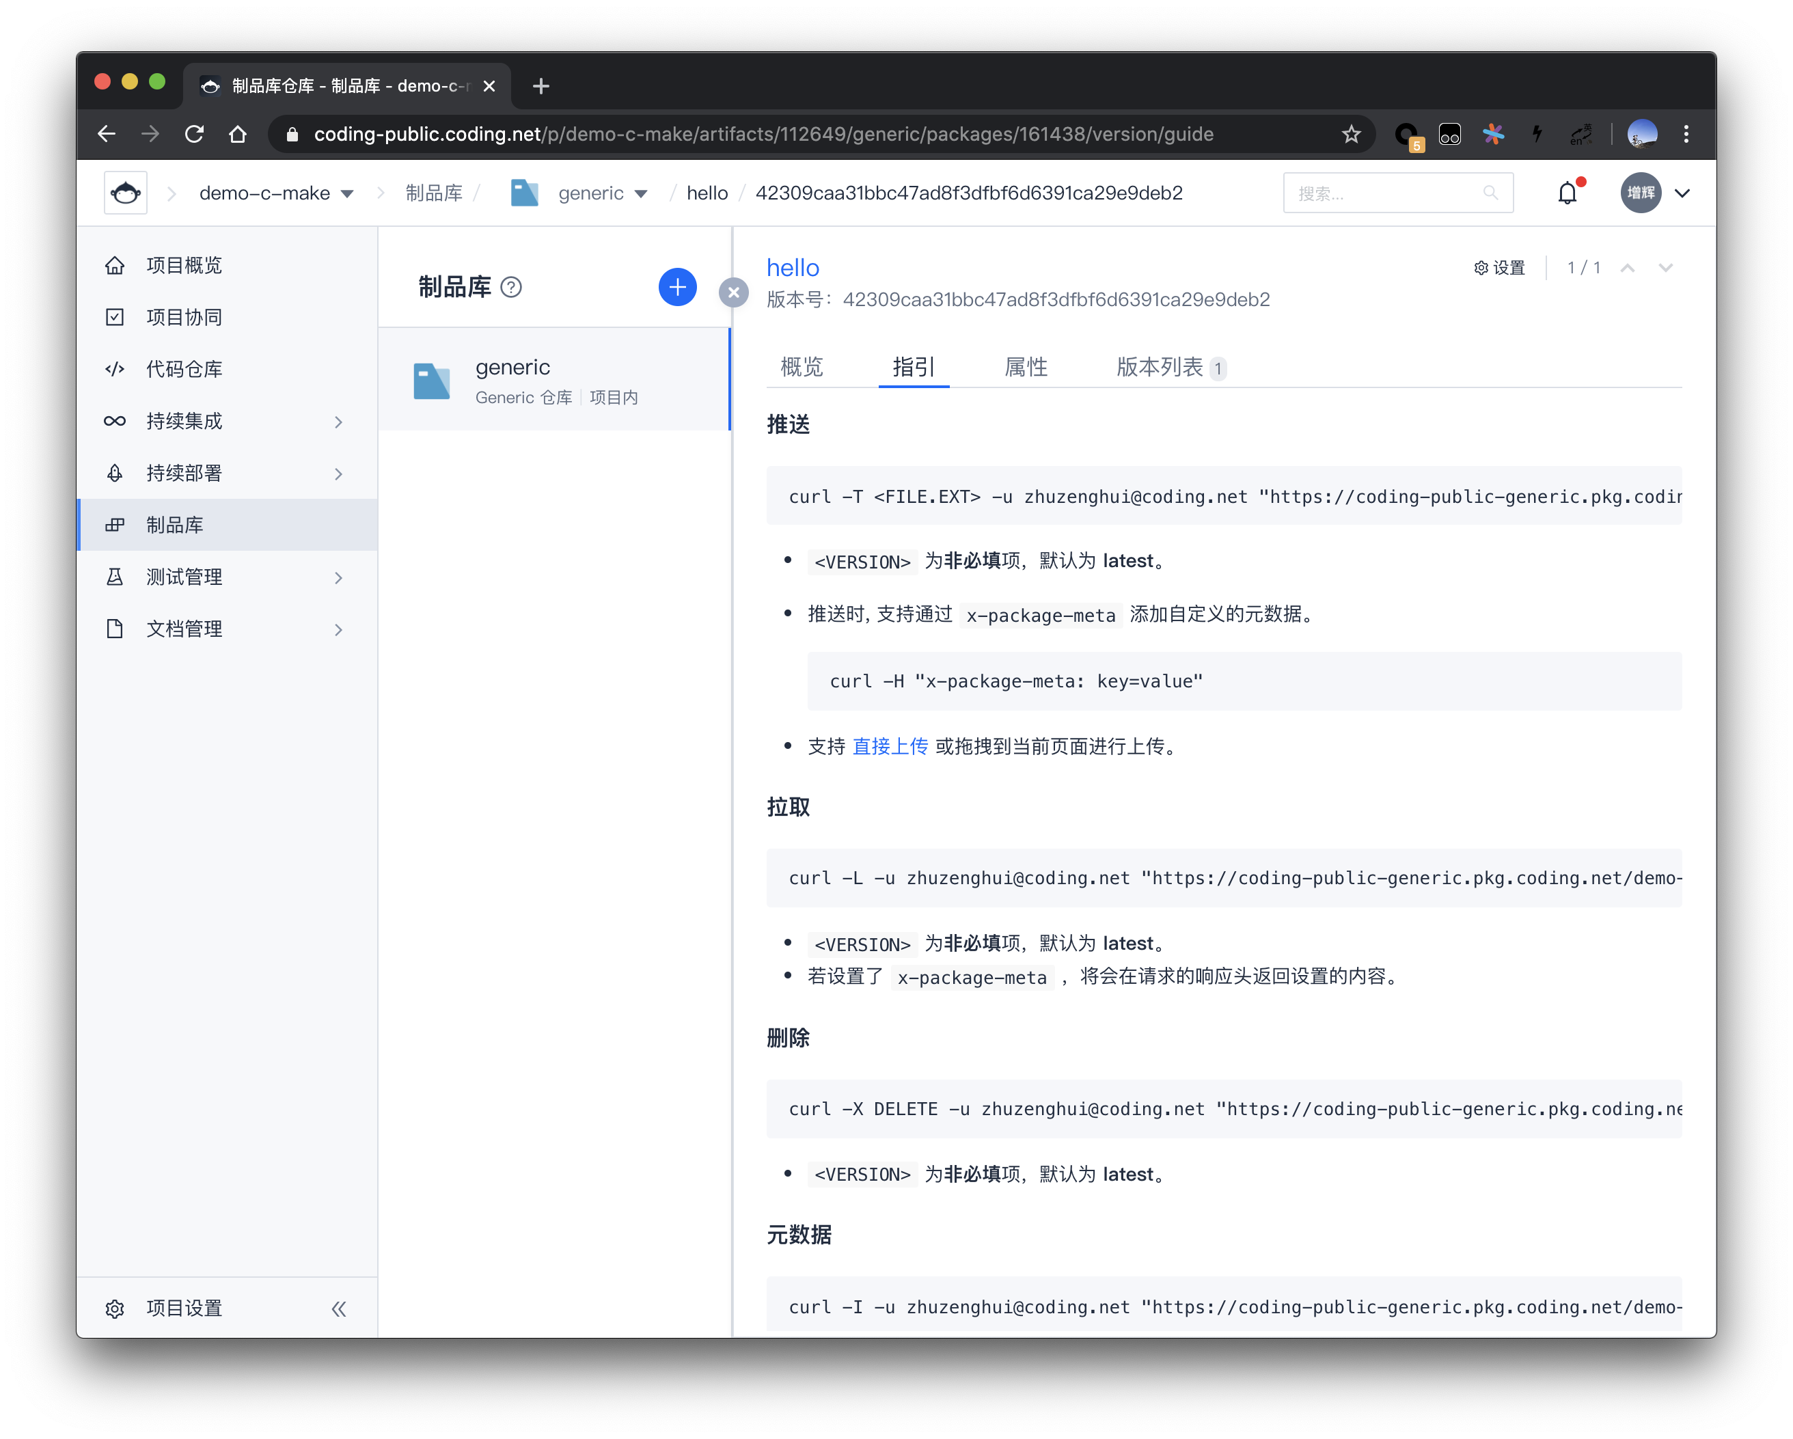The width and height of the screenshot is (1793, 1439).
Task: Open the generic repository dropdown in the breadcrumb
Action: 640,194
